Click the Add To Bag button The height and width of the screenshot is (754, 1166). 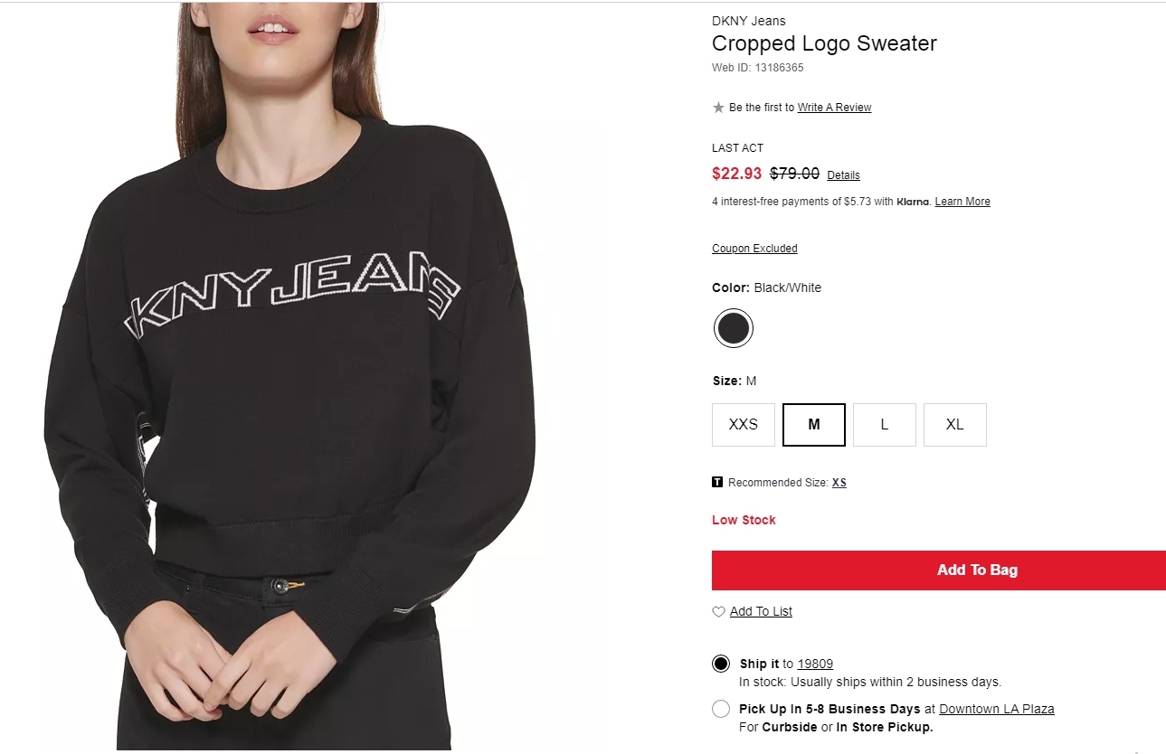click(x=939, y=570)
